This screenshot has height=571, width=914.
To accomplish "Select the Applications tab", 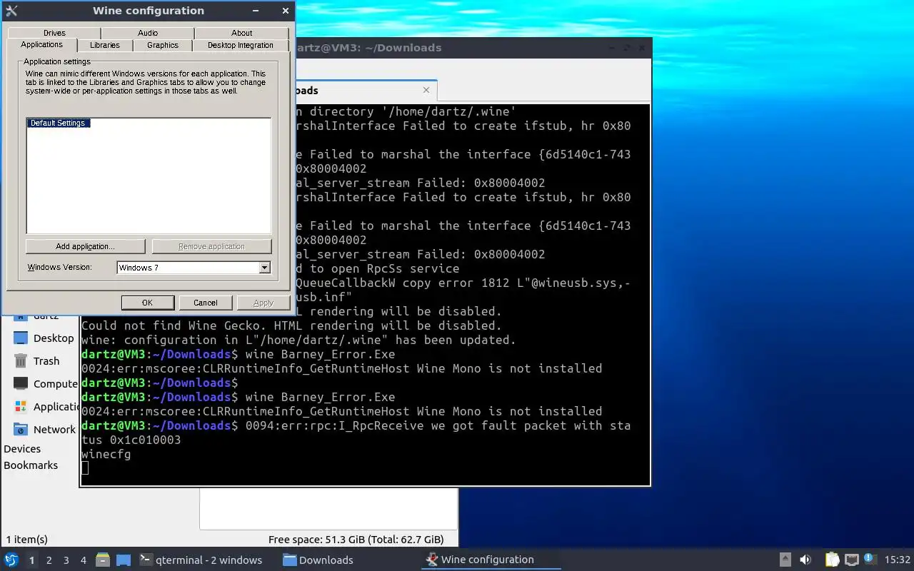I will coord(42,44).
